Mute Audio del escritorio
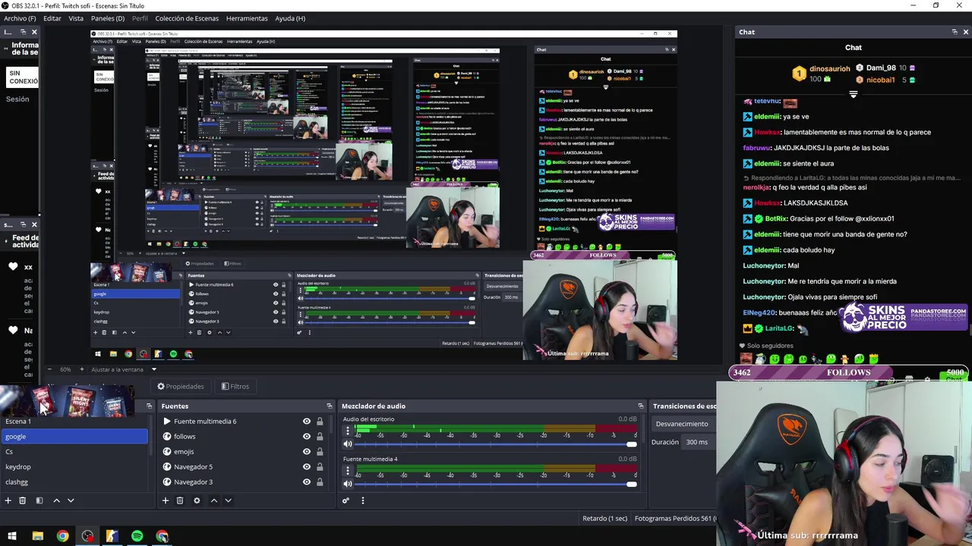Image resolution: width=972 pixels, height=546 pixels. click(348, 444)
